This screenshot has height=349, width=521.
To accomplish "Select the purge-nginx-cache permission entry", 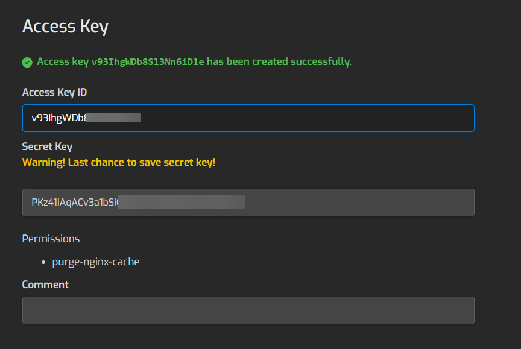I will pos(96,262).
